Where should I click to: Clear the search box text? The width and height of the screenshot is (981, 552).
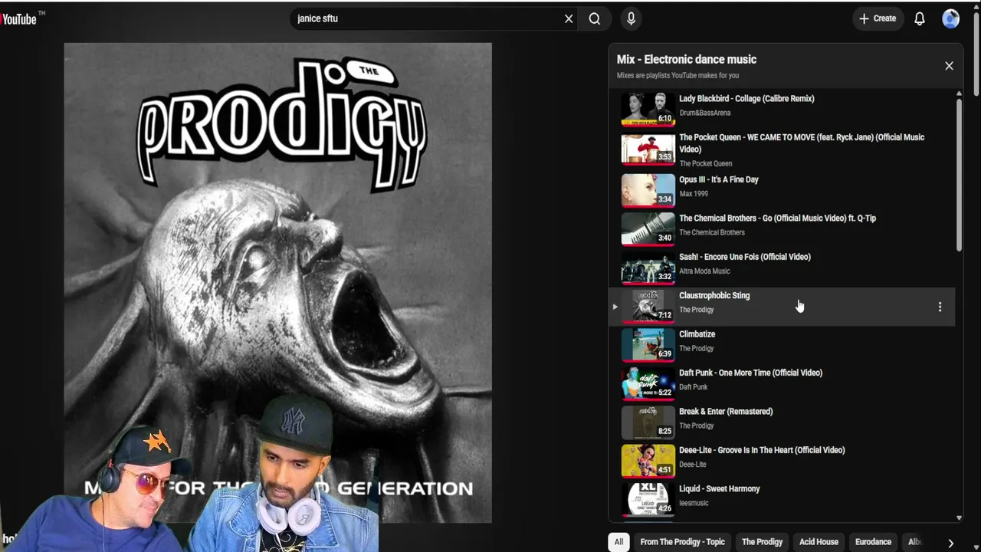[x=569, y=18]
